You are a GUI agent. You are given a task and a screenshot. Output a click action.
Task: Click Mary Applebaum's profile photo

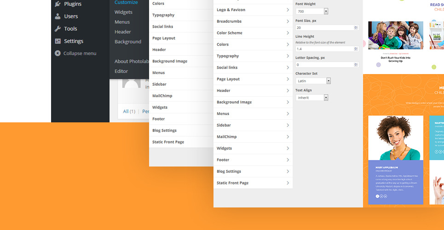396,138
